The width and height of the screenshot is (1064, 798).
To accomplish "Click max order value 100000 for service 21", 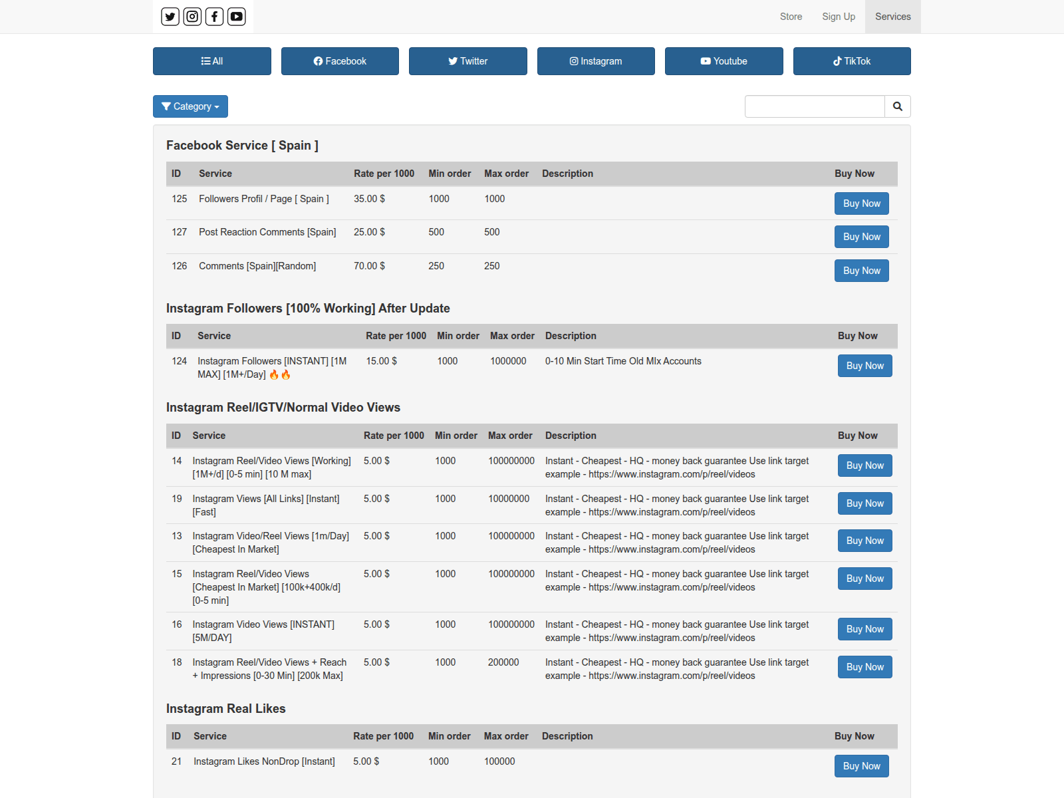I will coord(499,761).
